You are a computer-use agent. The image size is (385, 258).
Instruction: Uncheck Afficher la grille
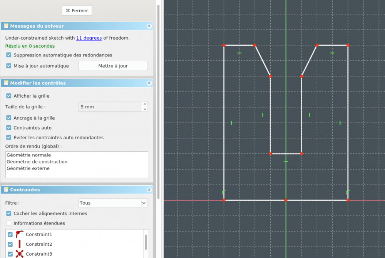[x=9, y=96]
